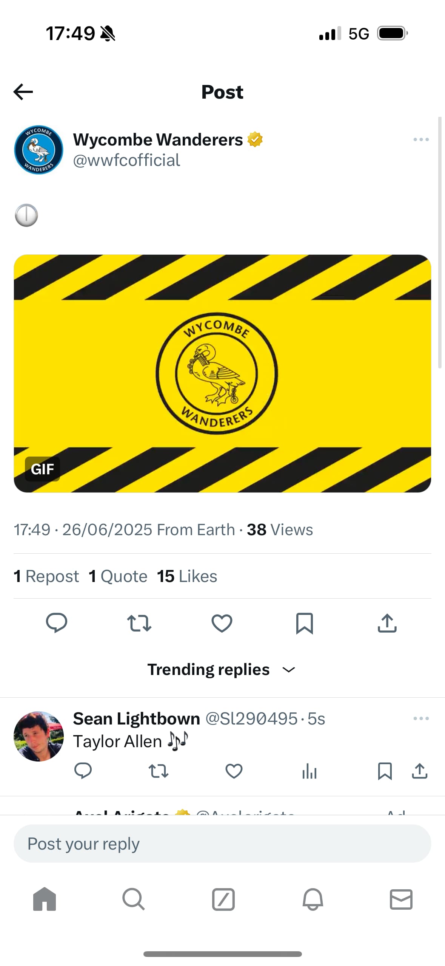This screenshot has height=966, width=445.
Task: Share the Wycombe Wanderers post
Action: tap(387, 622)
